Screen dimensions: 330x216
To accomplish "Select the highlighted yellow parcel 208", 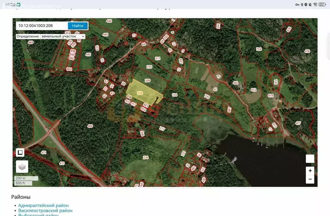I will pos(142,92).
